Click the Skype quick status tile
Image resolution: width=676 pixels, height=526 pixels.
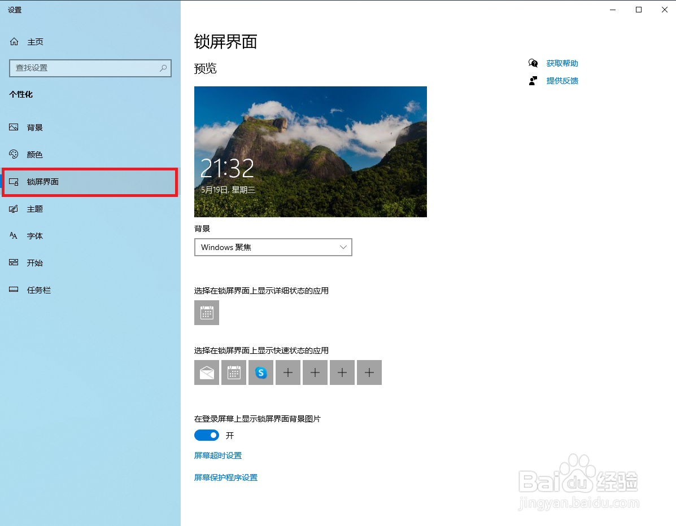click(x=261, y=372)
